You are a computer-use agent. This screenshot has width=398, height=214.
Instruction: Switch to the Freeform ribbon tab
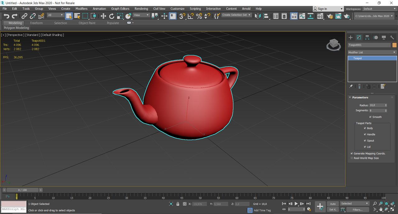click(x=36, y=23)
